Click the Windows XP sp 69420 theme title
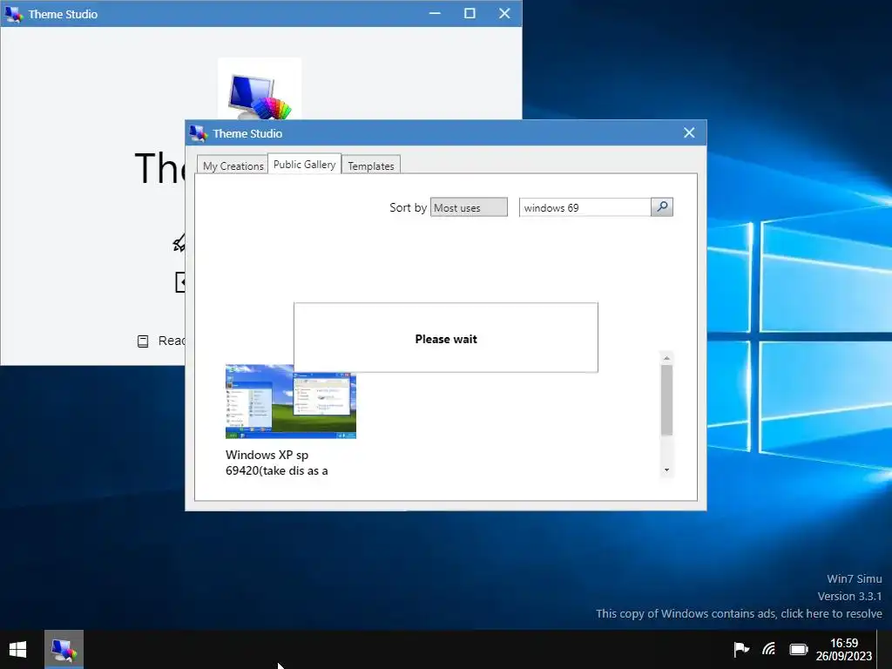892x669 pixels. (x=276, y=463)
